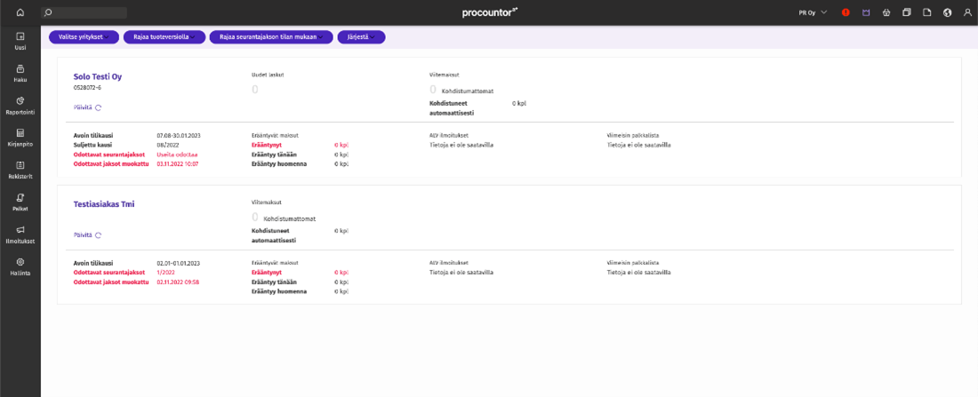This screenshot has width=978, height=397.
Task: Open the Järjestä sort dropdown
Action: [361, 37]
